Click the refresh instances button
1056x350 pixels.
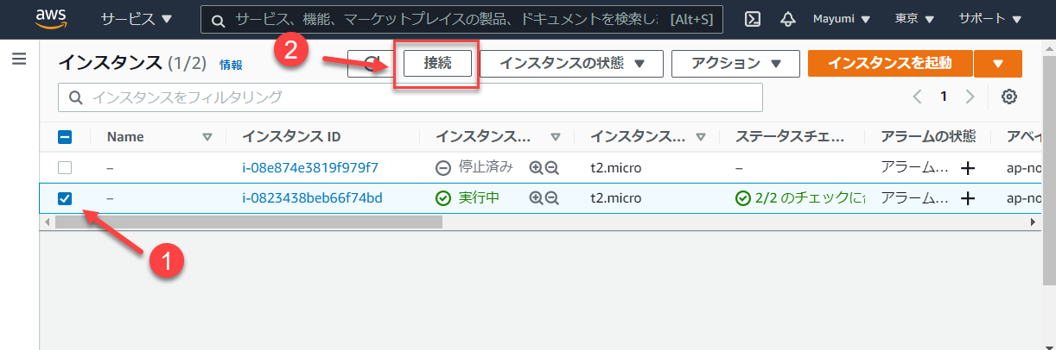click(x=371, y=63)
